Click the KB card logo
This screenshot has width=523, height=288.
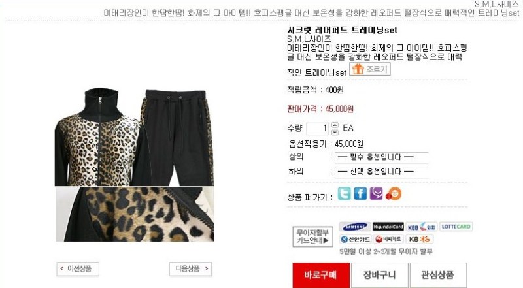coord(420,239)
